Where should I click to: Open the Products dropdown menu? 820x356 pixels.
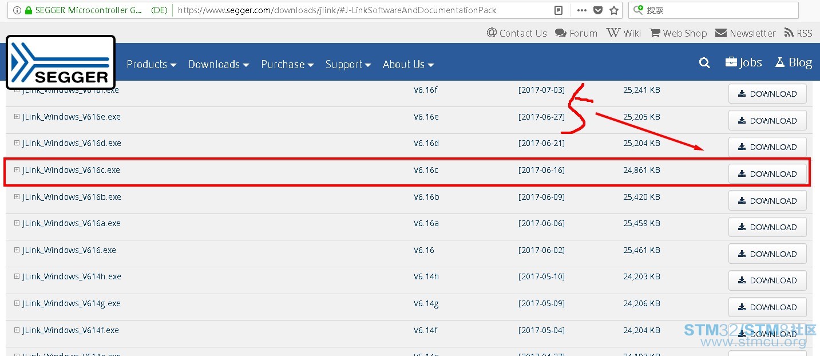coord(151,64)
